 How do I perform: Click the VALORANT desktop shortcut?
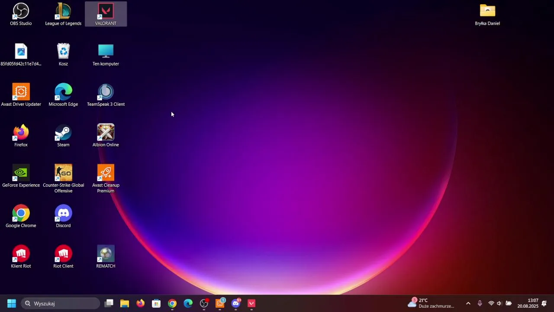106,14
